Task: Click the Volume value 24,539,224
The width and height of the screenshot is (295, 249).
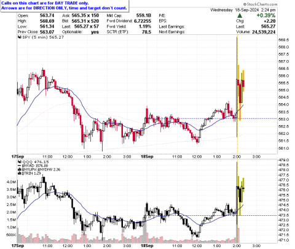Action: coord(264,32)
